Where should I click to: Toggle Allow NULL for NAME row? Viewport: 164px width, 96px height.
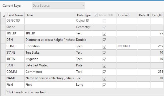(x=104, y=79)
